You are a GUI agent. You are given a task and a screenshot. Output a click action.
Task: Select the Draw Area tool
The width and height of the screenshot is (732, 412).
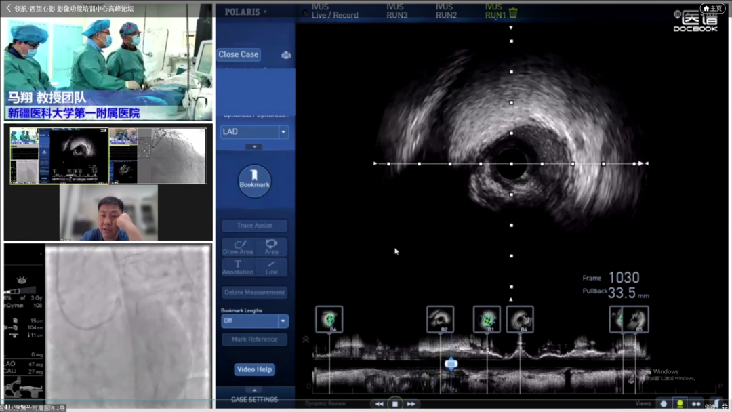(x=238, y=247)
